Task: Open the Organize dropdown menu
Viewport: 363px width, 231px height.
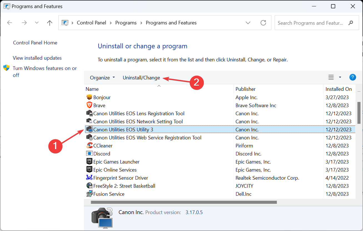Action: pyautogui.click(x=102, y=78)
